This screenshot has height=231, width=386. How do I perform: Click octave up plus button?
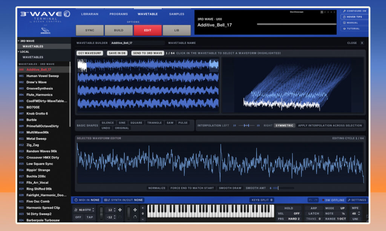tap(143, 208)
